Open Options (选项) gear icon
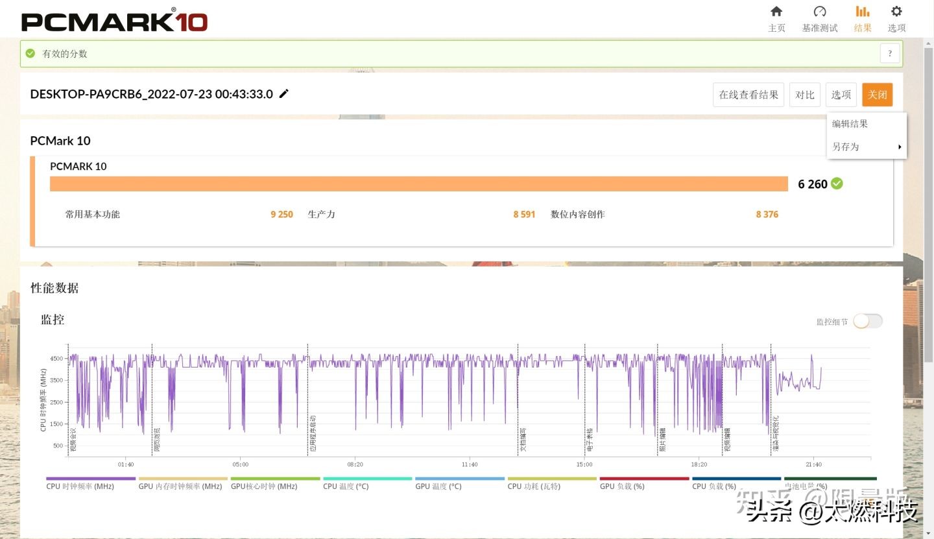934x539 pixels. pyautogui.click(x=896, y=12)
